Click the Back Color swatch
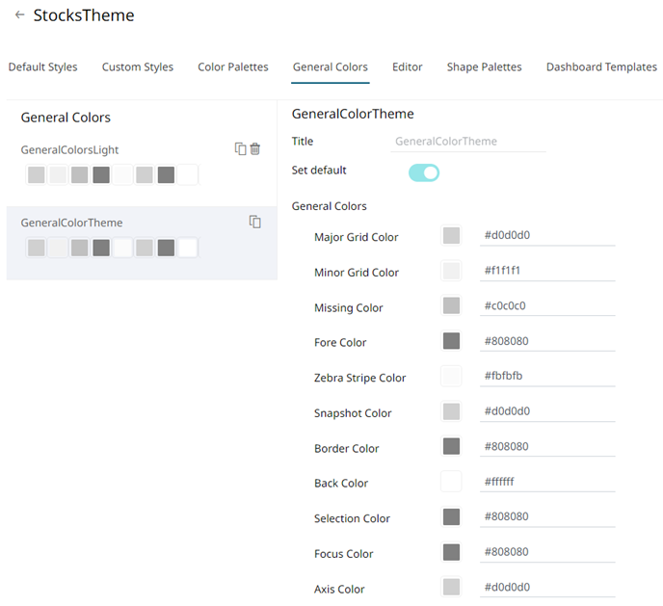The image size is (663, 606). [451, 482]
